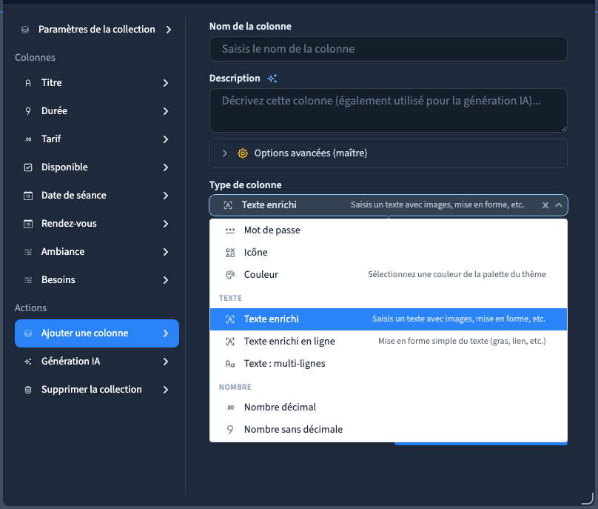598x509 pixels.
Task: Open the Ambiance column settings
Action: (x=97, y=252)
